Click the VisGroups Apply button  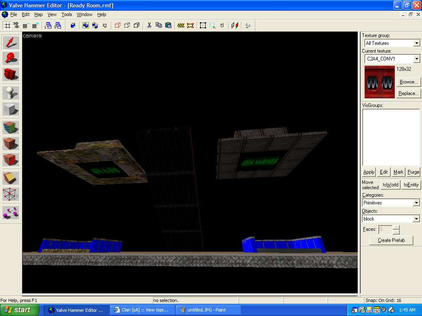click(368, 172)
